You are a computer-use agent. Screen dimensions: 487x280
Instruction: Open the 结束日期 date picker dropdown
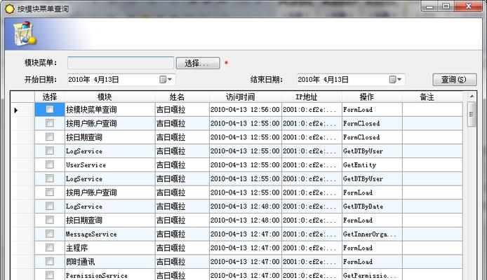(396, 80)
